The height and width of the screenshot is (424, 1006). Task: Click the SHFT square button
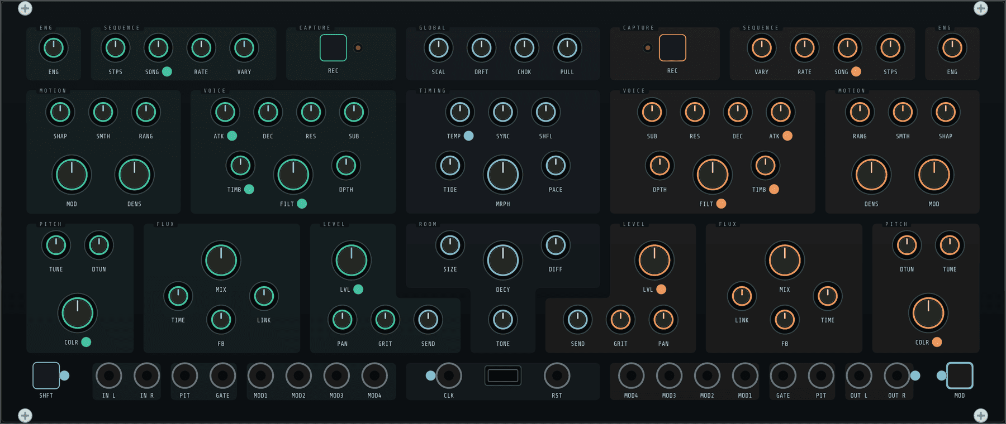click(46, 375)
